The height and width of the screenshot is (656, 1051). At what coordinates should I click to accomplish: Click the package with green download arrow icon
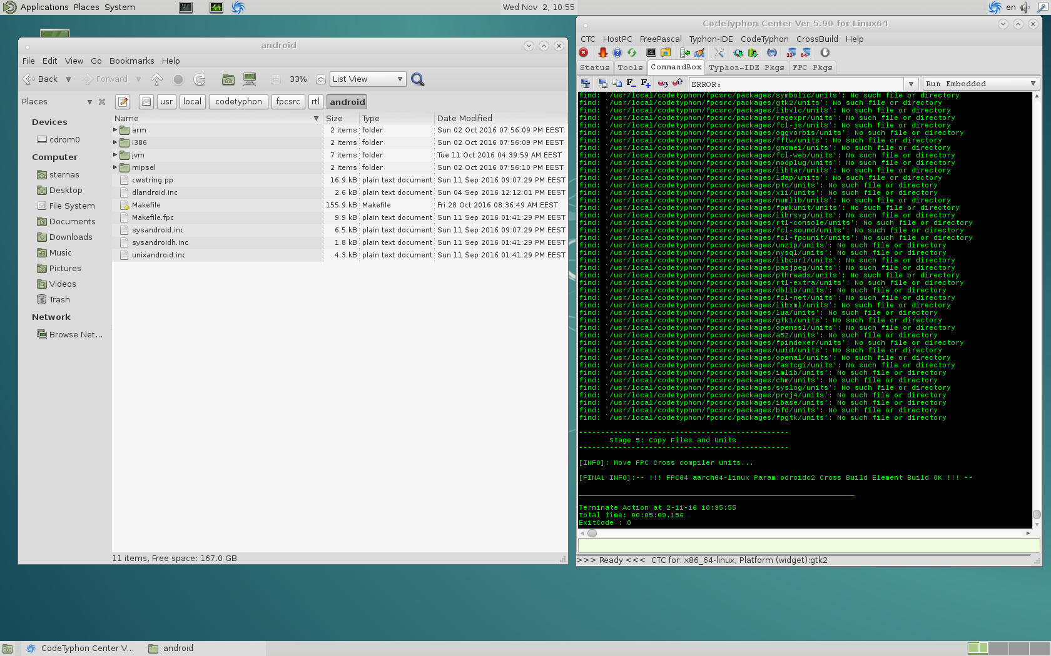pyautogui.click(x=753, y=52)
